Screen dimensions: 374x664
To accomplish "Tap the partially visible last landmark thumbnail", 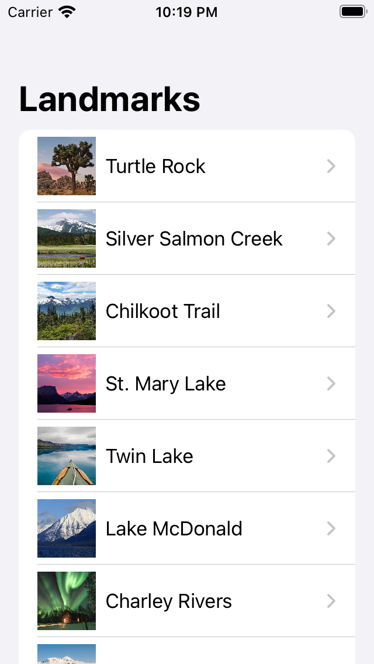I will point(67,655).
